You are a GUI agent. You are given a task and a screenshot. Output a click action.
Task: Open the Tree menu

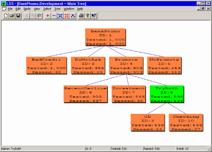[57, 9]
